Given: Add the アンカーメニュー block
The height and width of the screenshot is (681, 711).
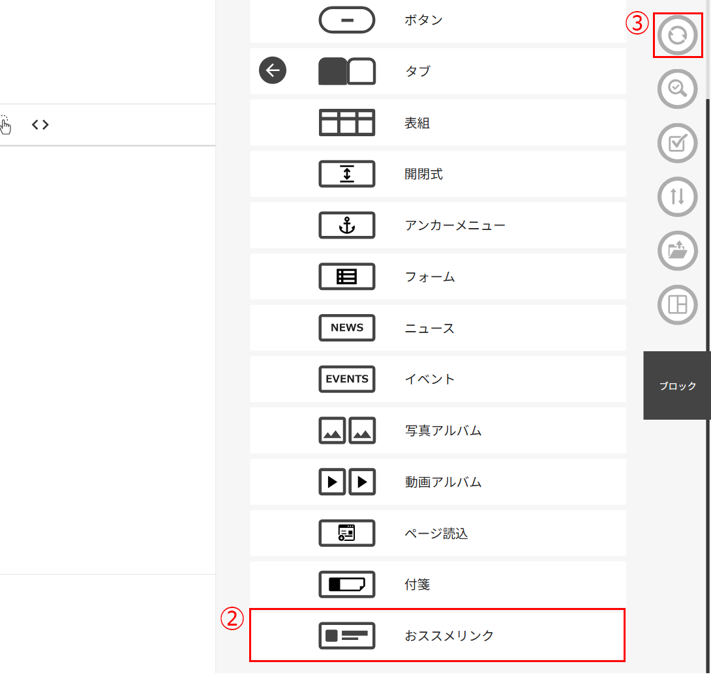Looking at the screenshot, I should click(x=438, y=225).
